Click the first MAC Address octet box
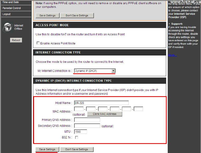201x153 pixels. (79, 109)
